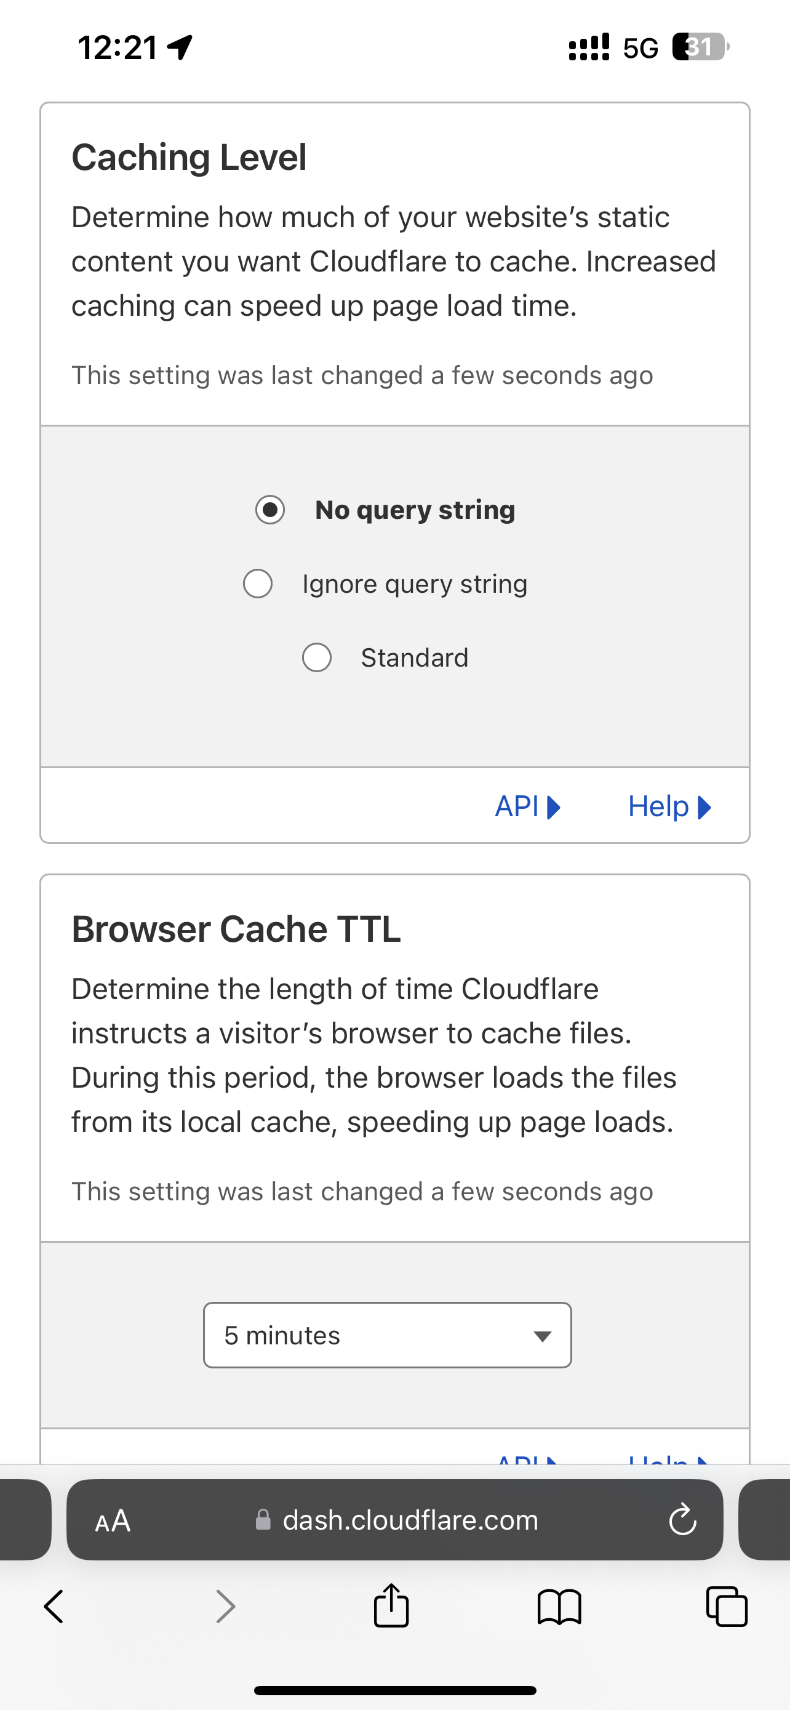
Task: Tap the lock icon in address bar
Action: 263,1520
